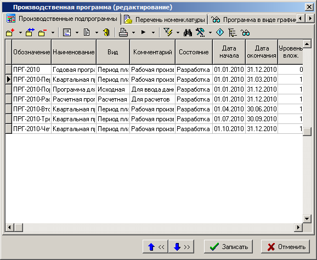Image resolution: width=317 pixels, height=260 pixels.
Task: Click the vertical scrollbar up arrow
Action: point(307,44)
